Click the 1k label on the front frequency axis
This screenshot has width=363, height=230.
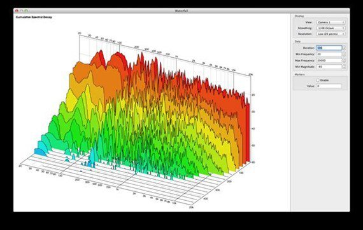tap(118, 189)
